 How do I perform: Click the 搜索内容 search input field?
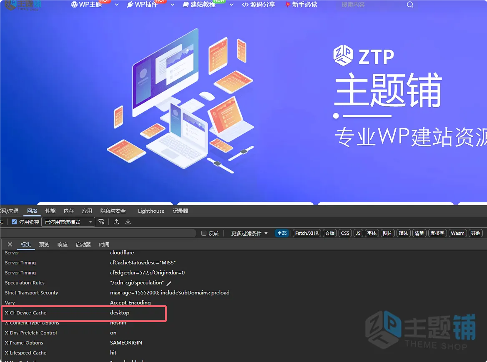pyautogui.click(x=371, y=5)
